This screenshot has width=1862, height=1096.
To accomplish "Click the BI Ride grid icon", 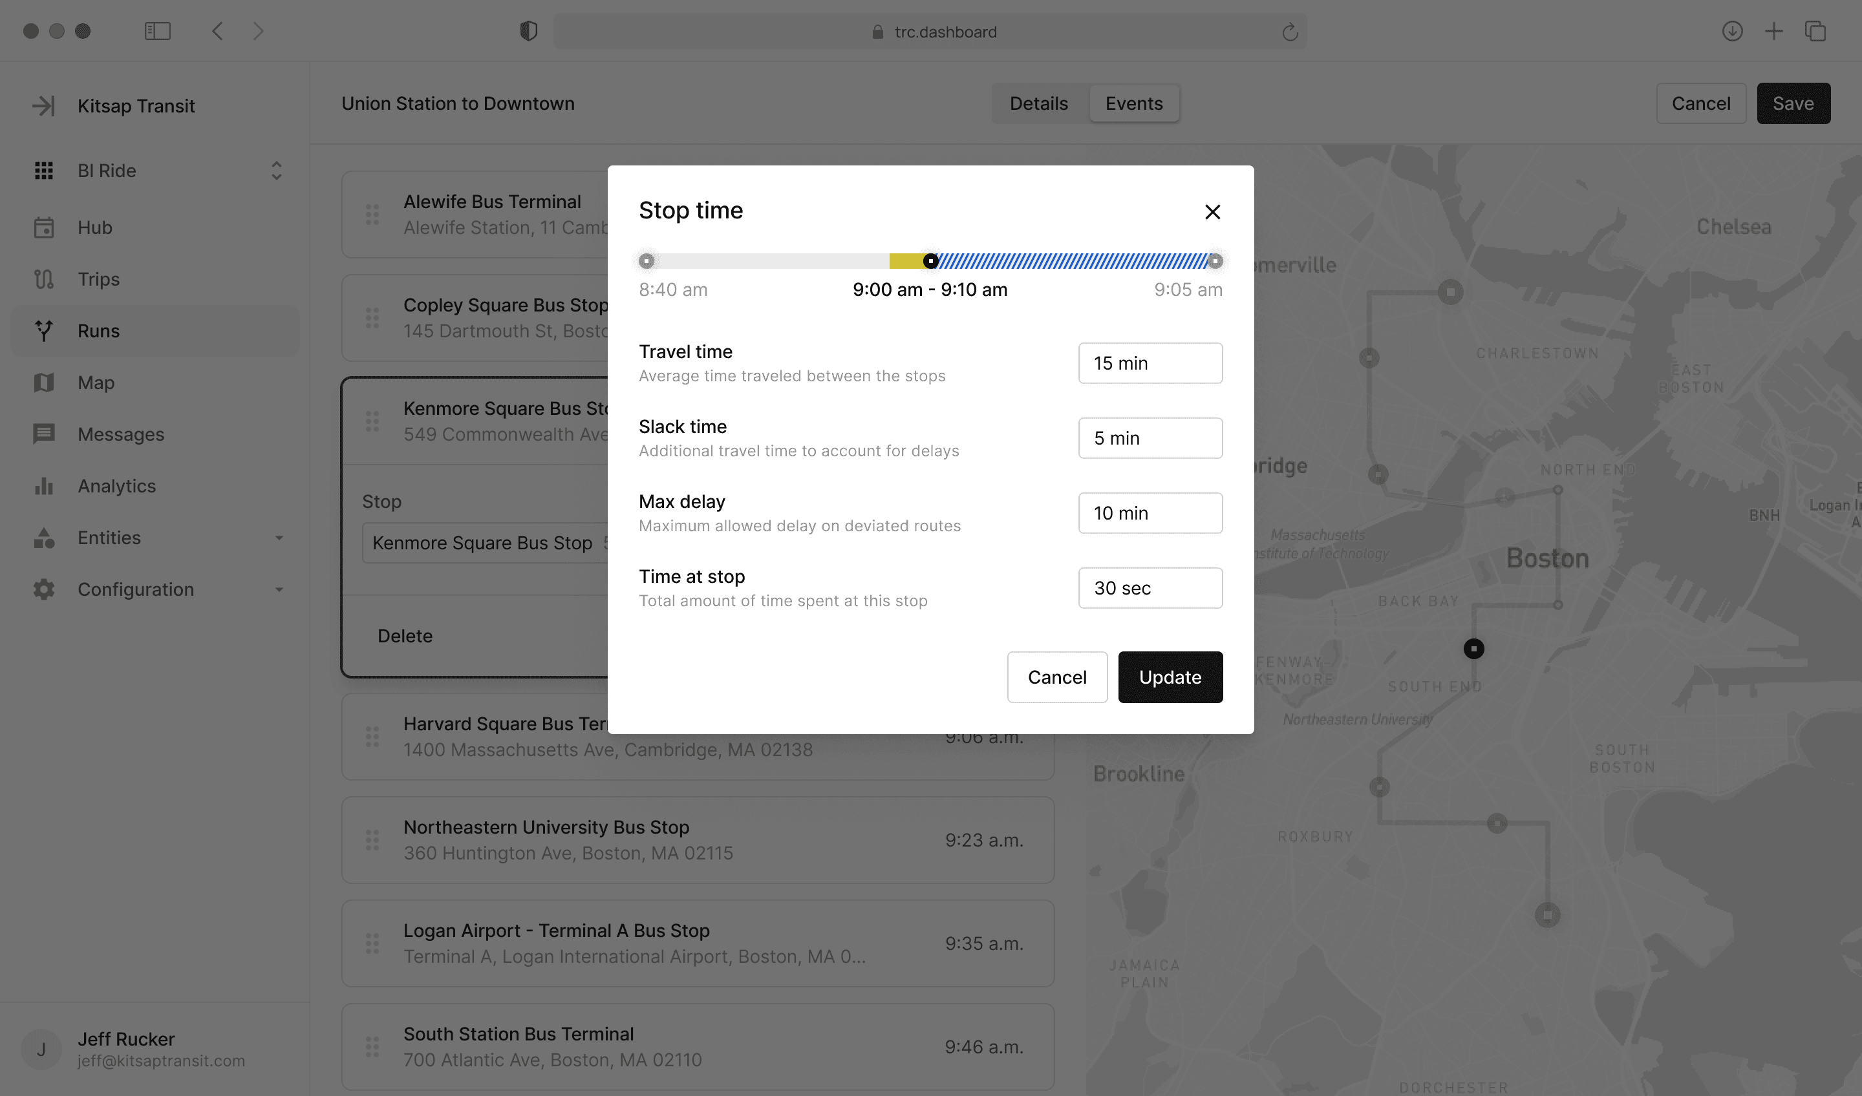I will [43, 171].
